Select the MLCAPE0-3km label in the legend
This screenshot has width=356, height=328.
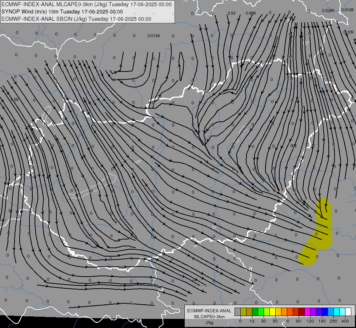209,317
